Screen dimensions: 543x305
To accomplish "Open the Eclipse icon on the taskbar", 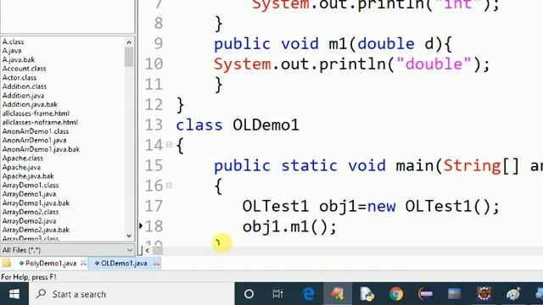I will (425, 294).
